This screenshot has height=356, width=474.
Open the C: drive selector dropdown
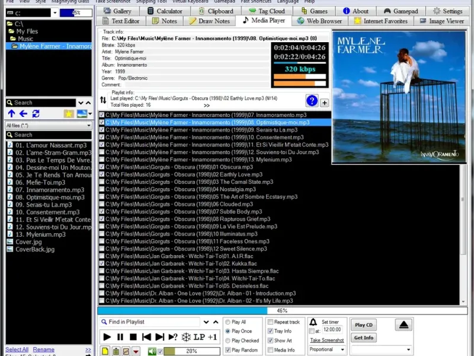tap(55, 12)
